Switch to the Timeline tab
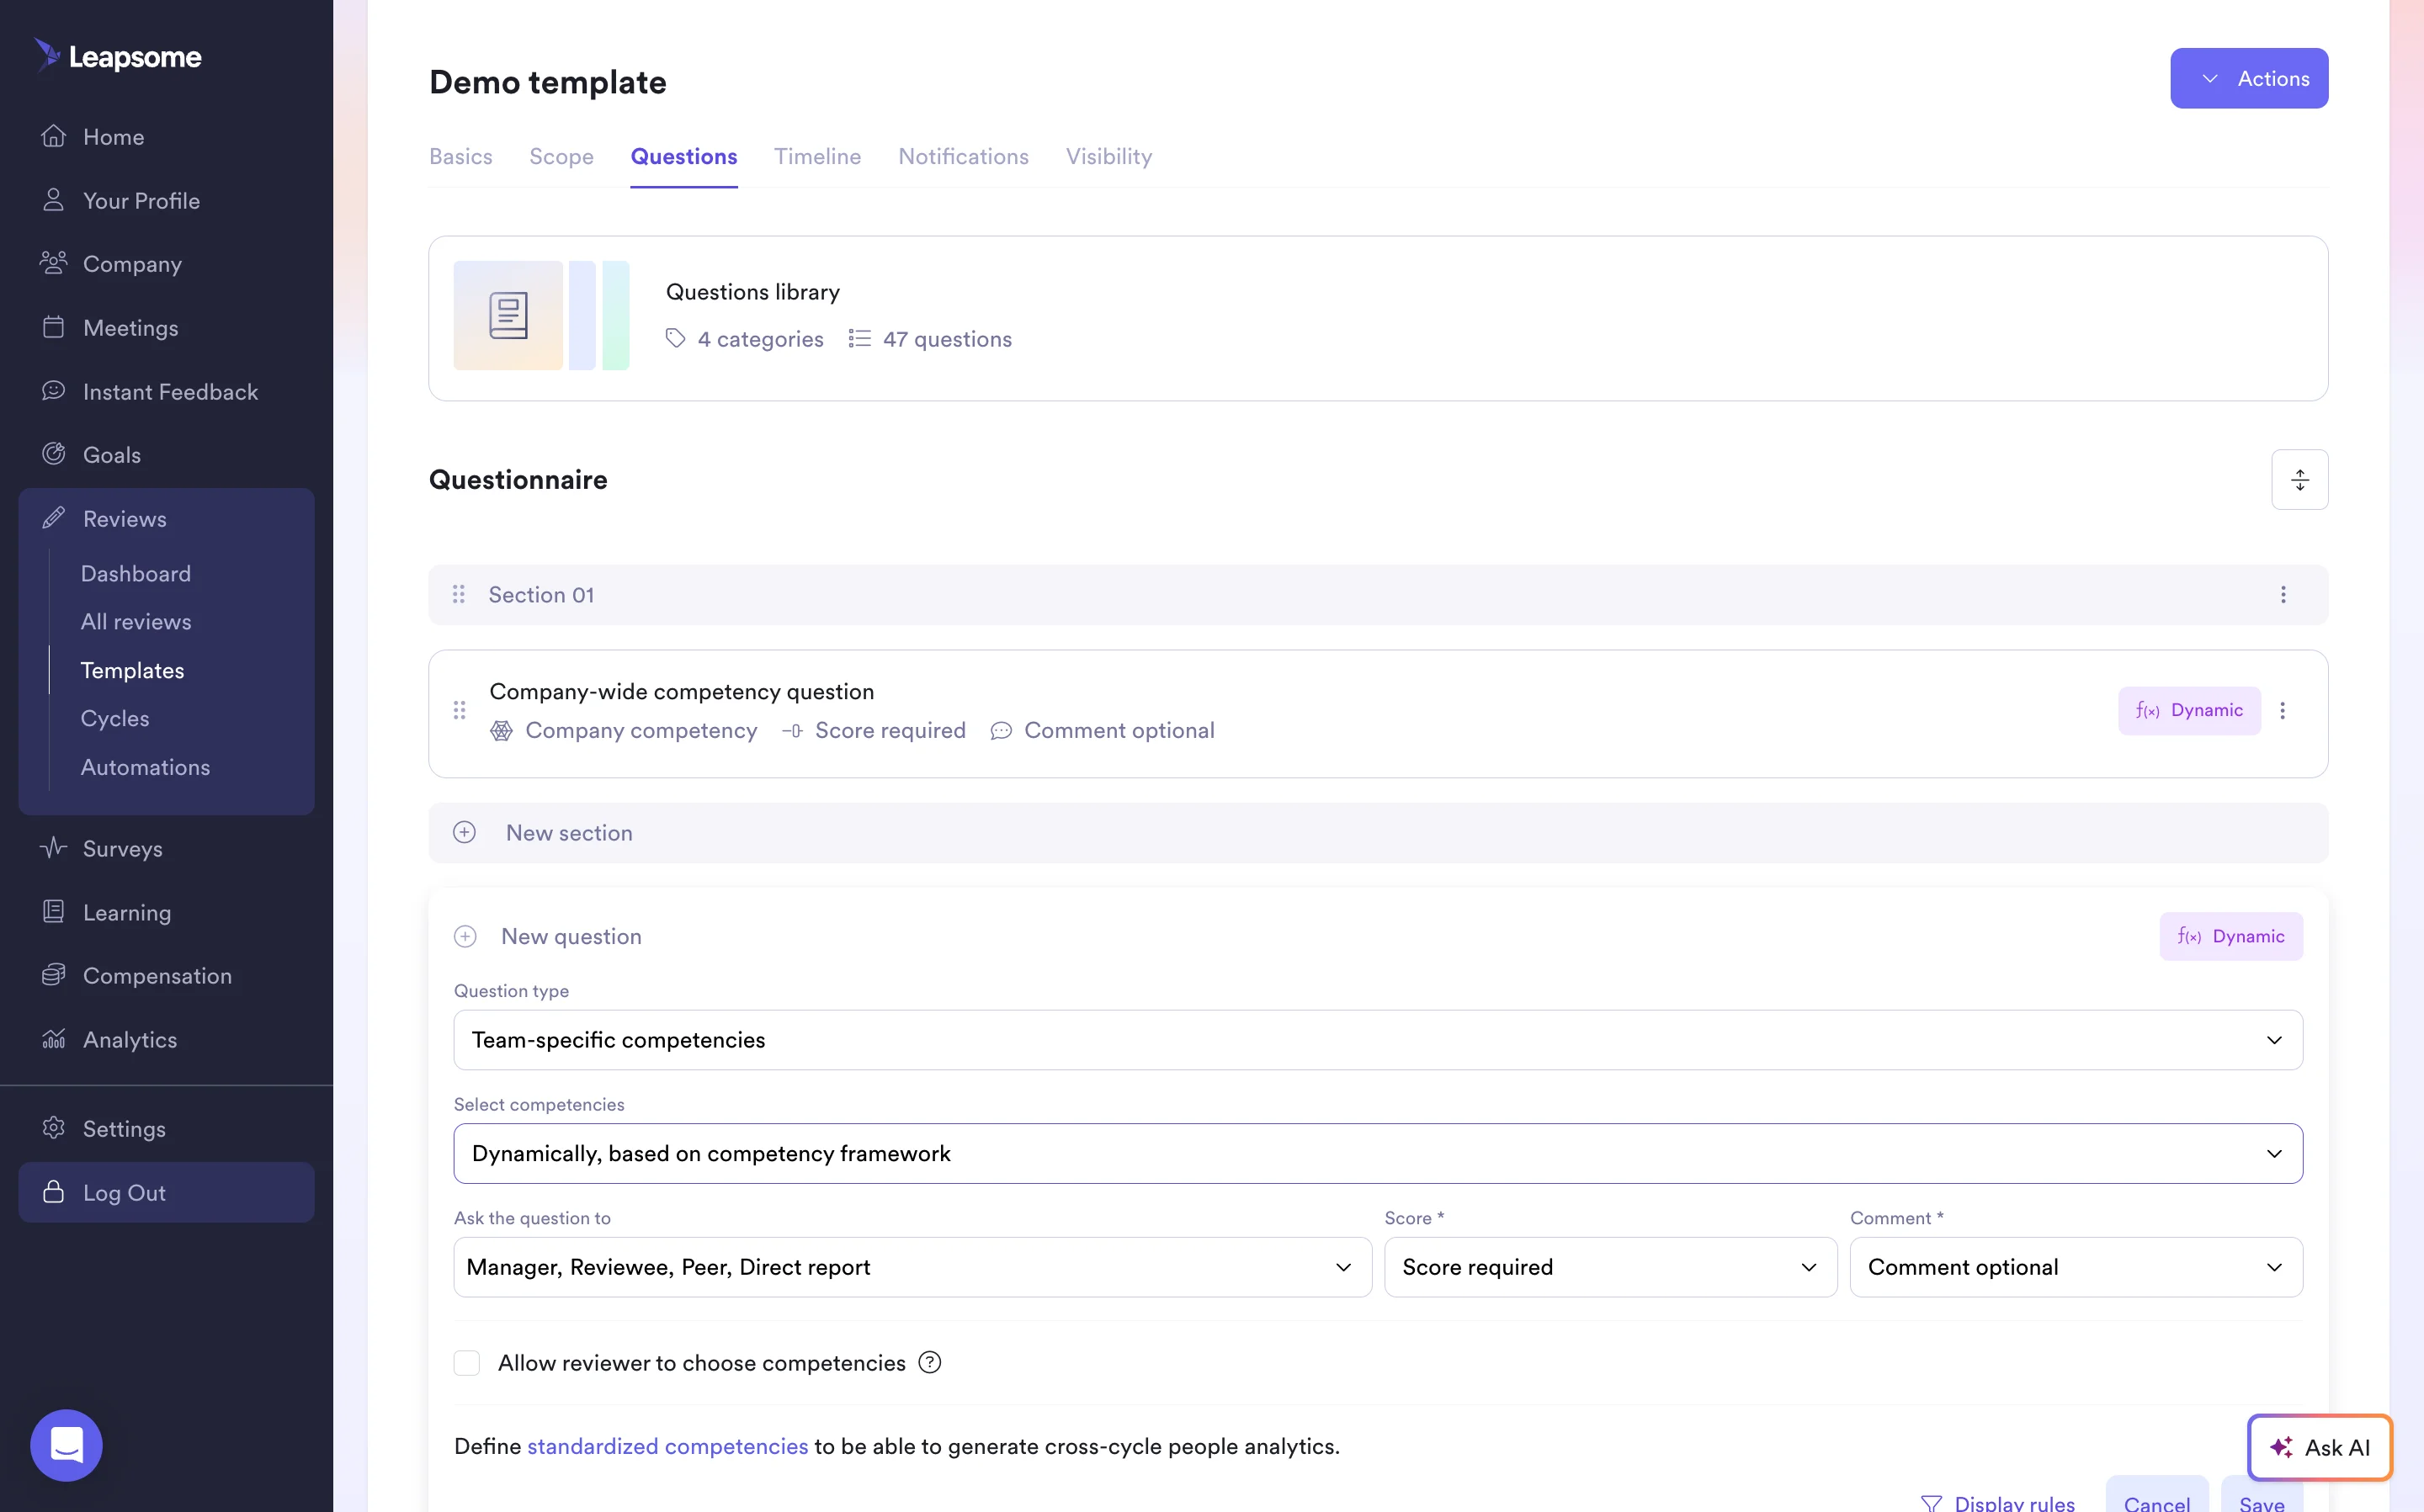 (817, 157)
